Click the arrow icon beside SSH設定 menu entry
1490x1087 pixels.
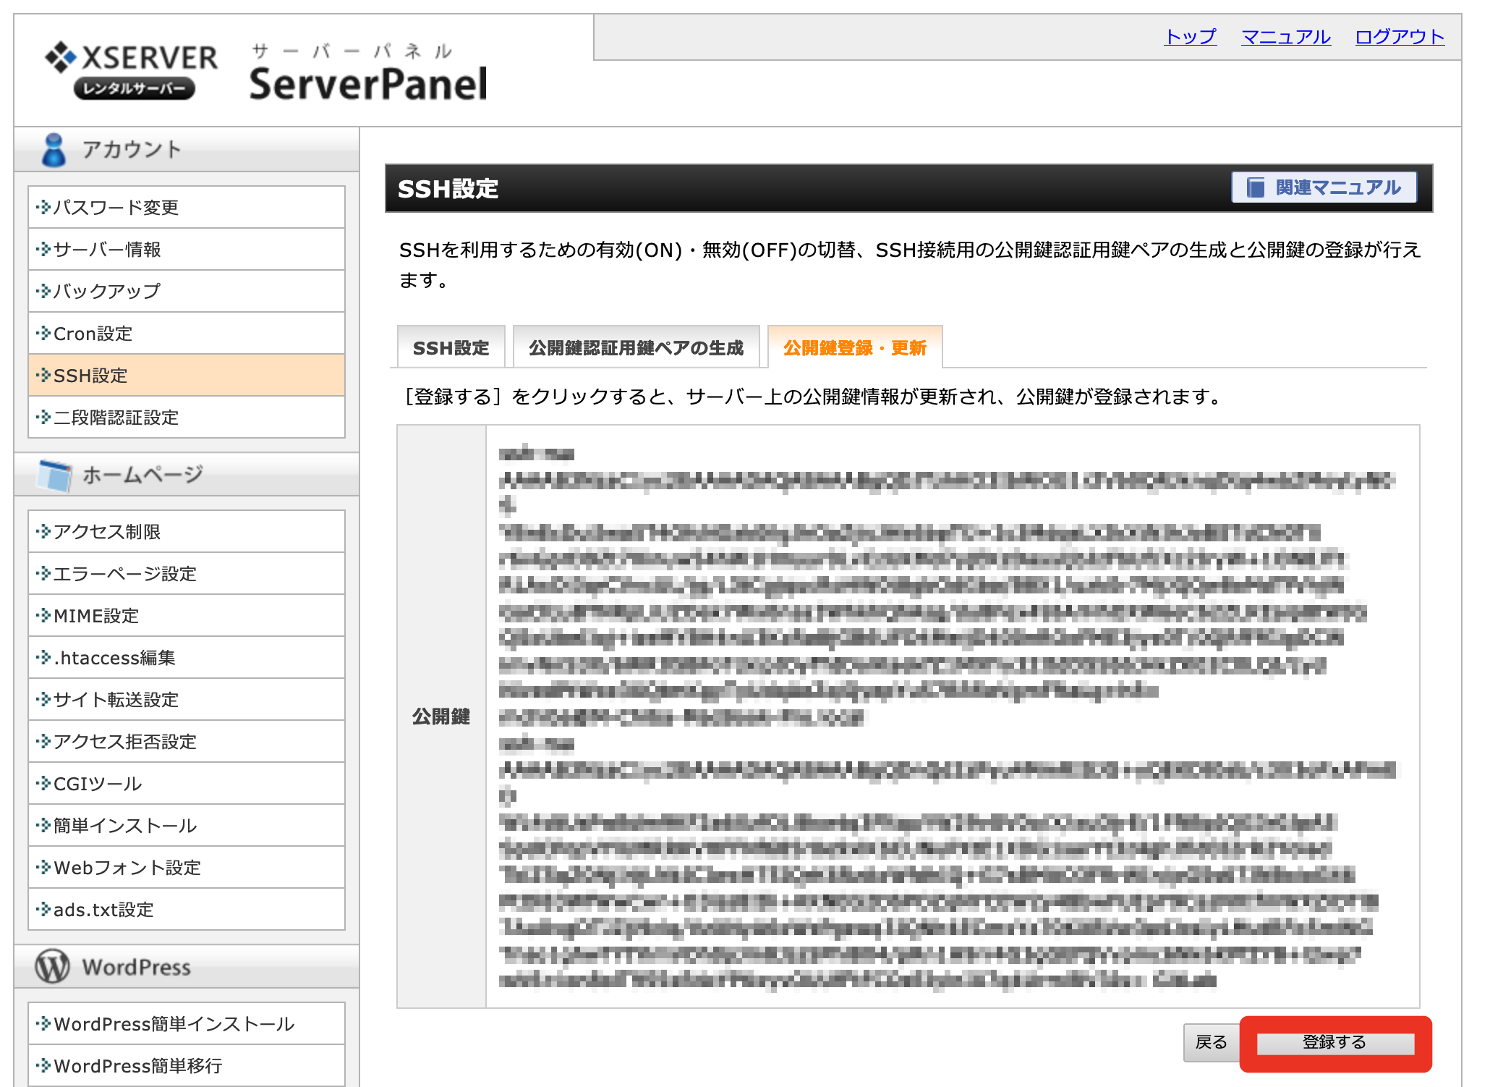[43, 376]
